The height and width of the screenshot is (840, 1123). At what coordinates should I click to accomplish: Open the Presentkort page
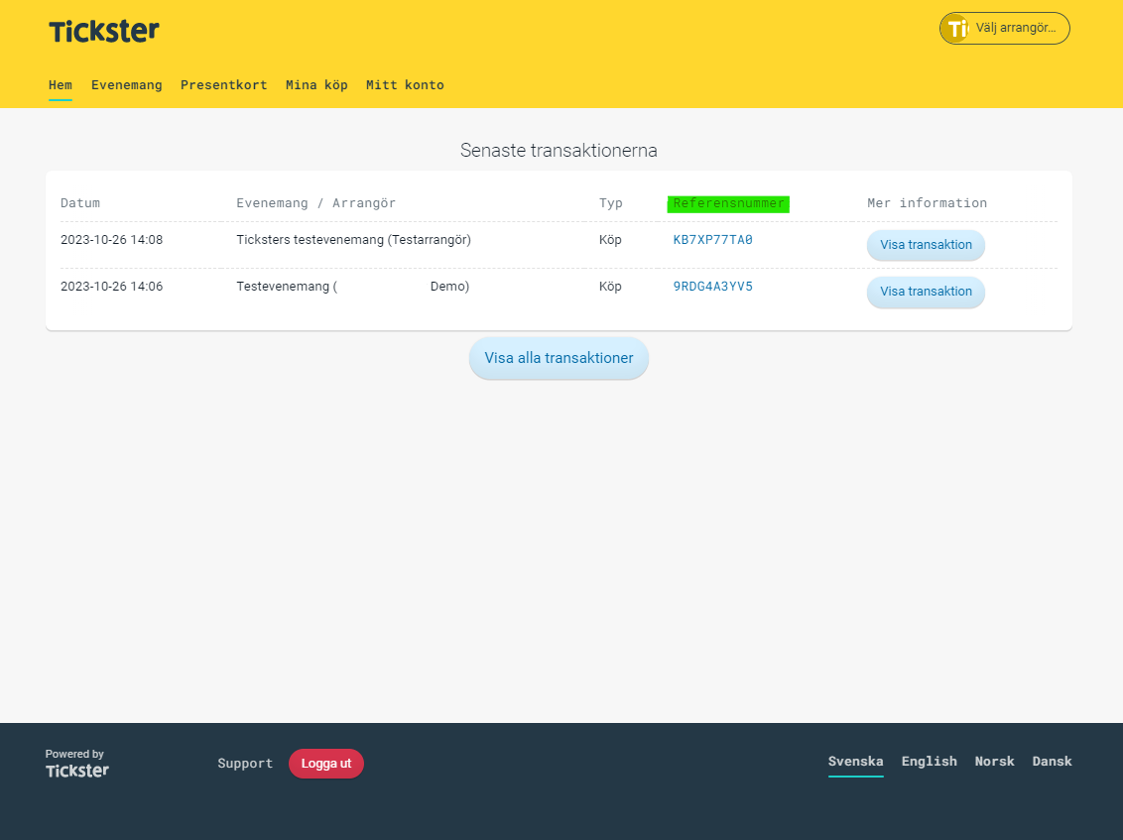(223, 85)
